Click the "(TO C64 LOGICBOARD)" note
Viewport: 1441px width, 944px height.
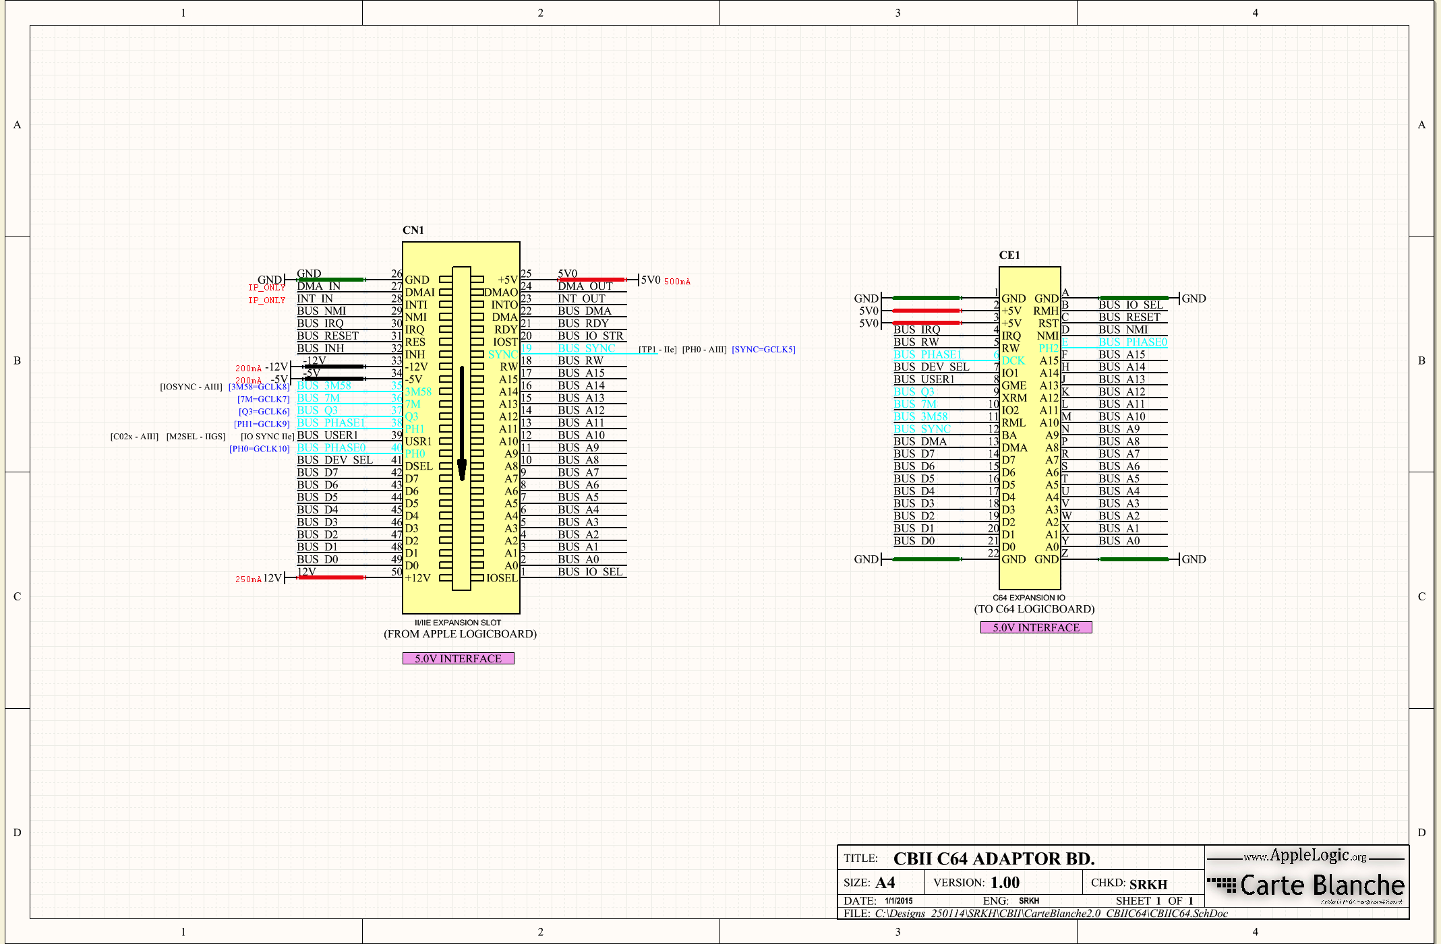1034,609
